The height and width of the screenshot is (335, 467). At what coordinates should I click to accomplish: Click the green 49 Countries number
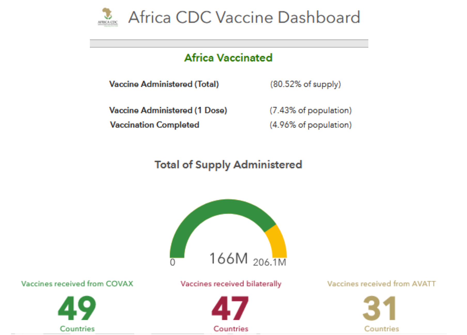[77, 308]
